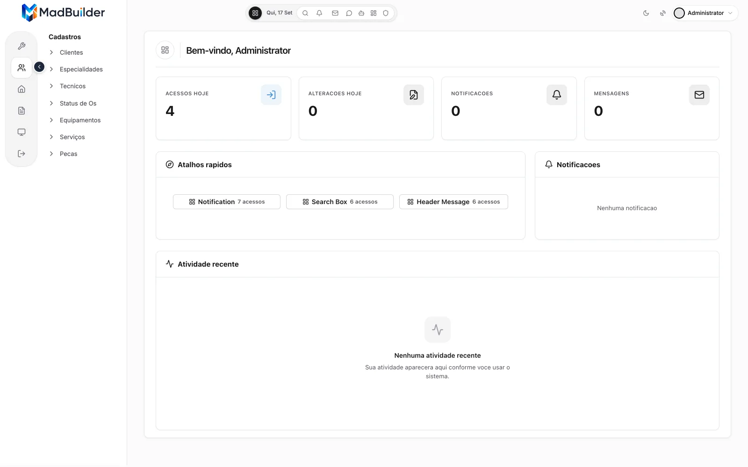The width and height of the screenshot is (748, 467).
Task: Click the bell icon on the NOTIFICACOES counter card
Action: click(x=557, y=95)
